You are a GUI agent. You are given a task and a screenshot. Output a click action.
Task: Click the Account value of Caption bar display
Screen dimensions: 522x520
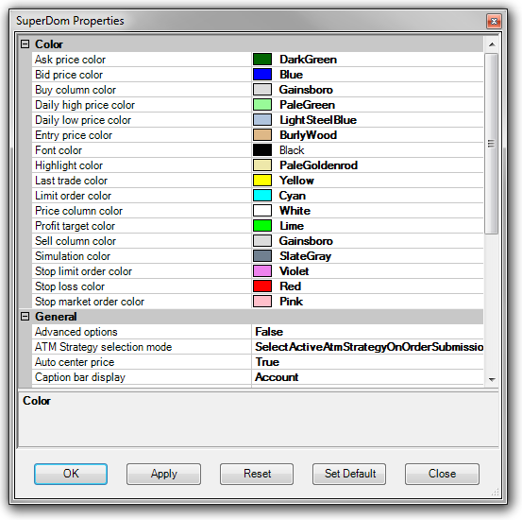click(277, 377)
